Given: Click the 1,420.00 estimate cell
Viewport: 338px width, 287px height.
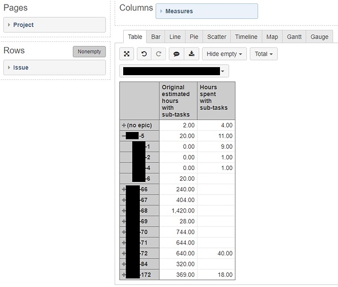Looking at the screenshot, I should tap(179, 211).
